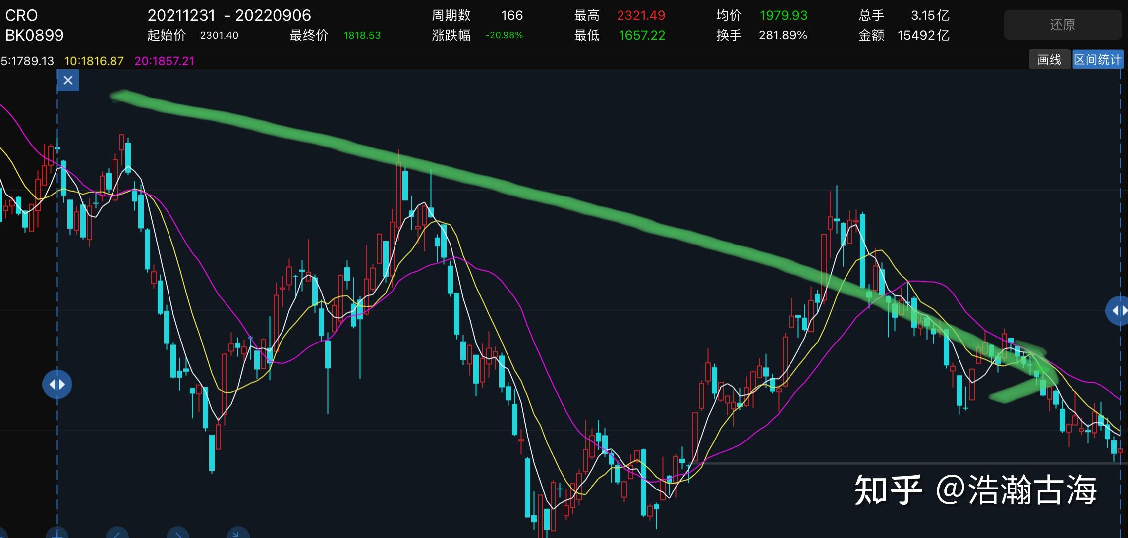
Task: Click the right-edge interval range handle
Action: point(1118,310)
